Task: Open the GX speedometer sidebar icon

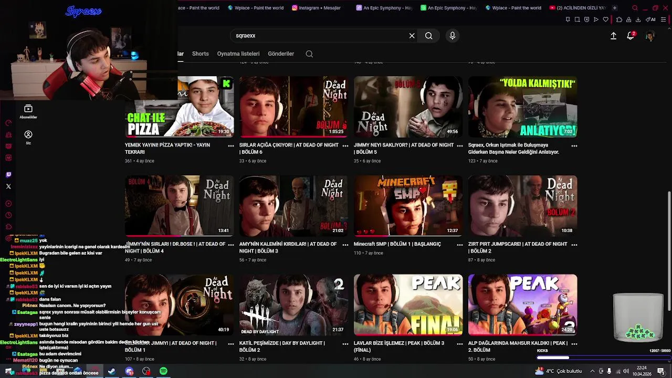Action: pos(8,123)
